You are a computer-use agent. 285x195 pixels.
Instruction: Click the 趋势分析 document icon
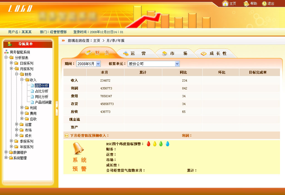(32, 86)
